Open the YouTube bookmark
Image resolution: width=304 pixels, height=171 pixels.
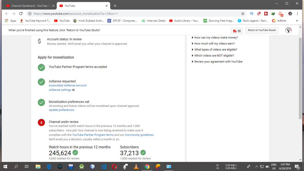[62, 21]
